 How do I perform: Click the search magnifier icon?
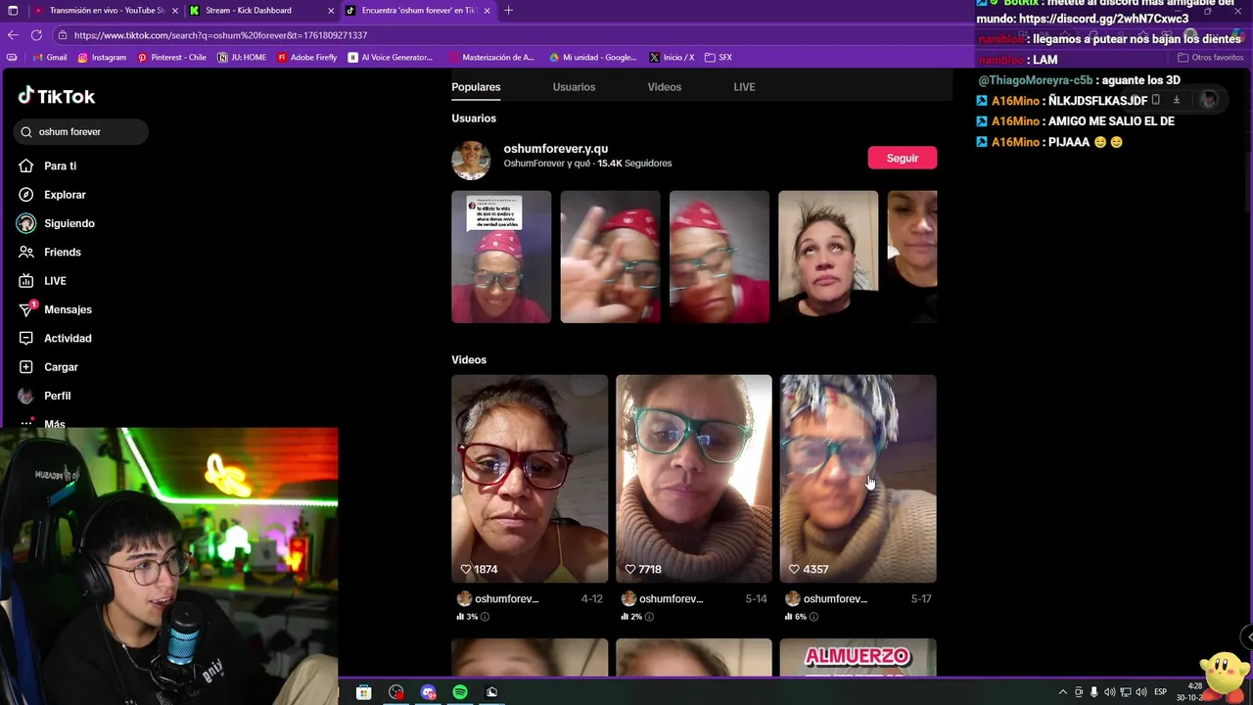[26, 132]
